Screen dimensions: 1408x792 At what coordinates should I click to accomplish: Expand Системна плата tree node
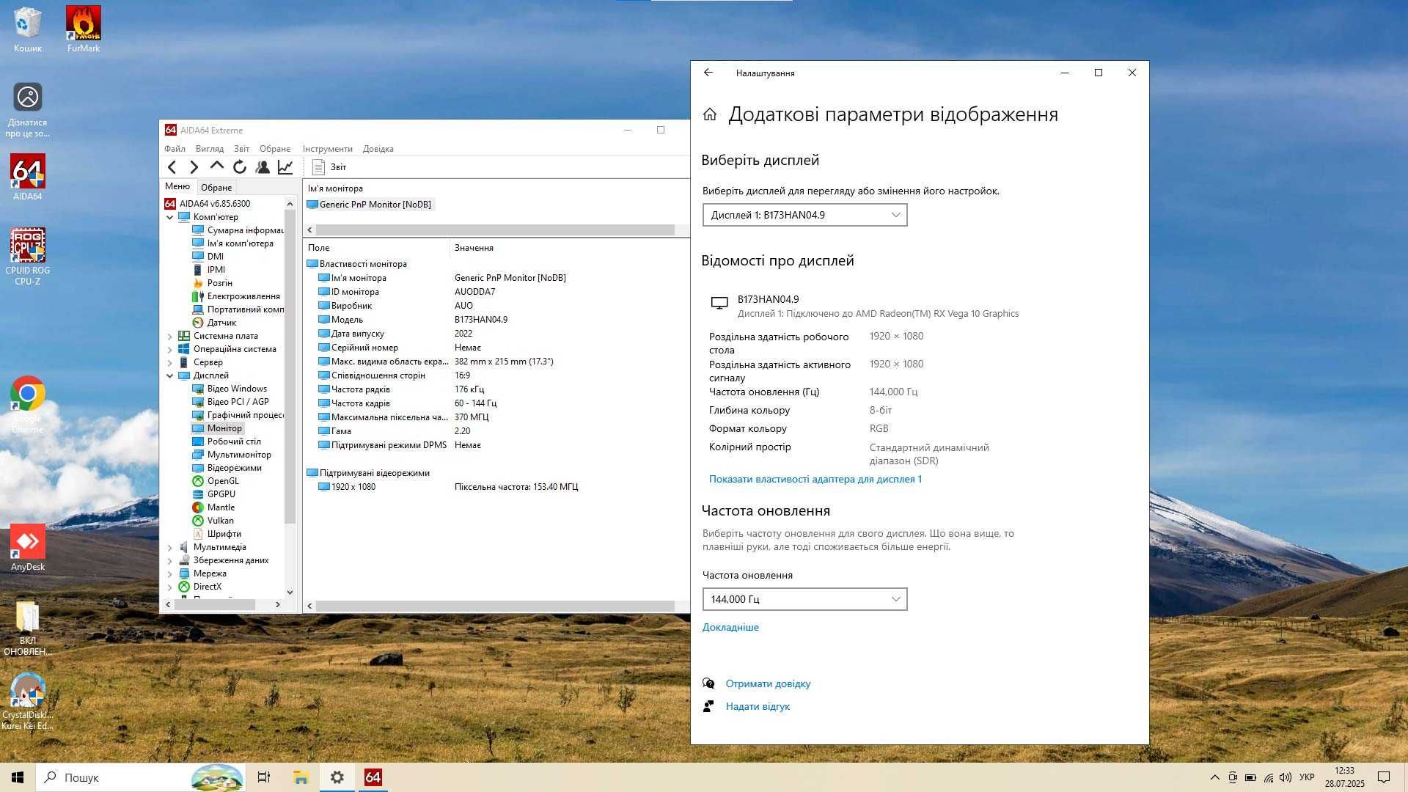170,336
